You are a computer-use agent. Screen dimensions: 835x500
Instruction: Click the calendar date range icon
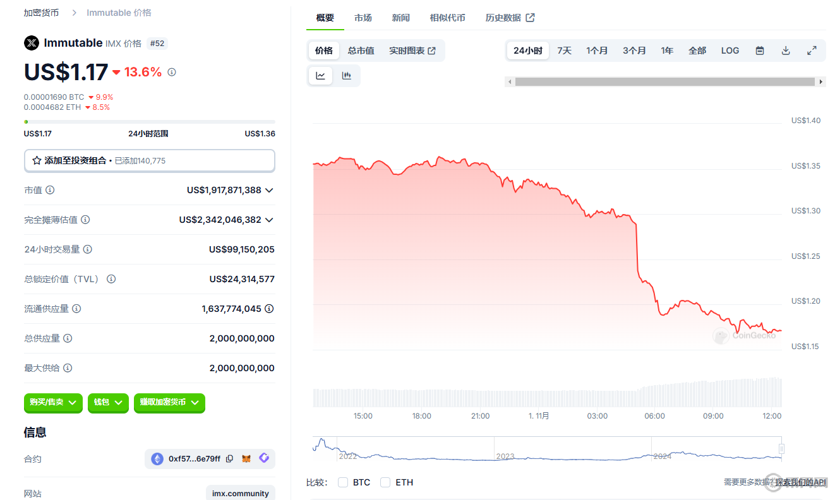pos(760,51)
